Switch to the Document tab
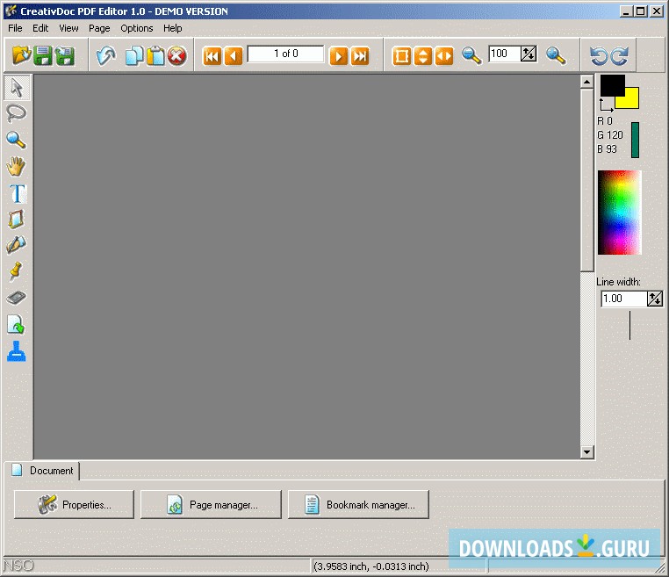669x577 pixels. pyautogui.click(x=42, y=471)
